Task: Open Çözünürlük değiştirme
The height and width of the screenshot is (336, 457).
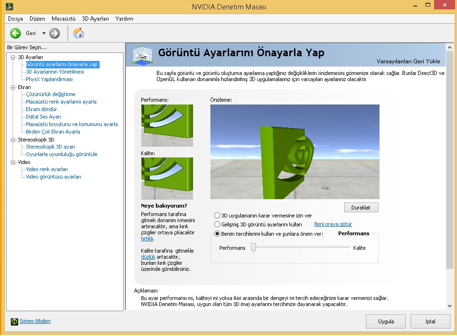Action: pyautogui.click(x=51, y=94)
